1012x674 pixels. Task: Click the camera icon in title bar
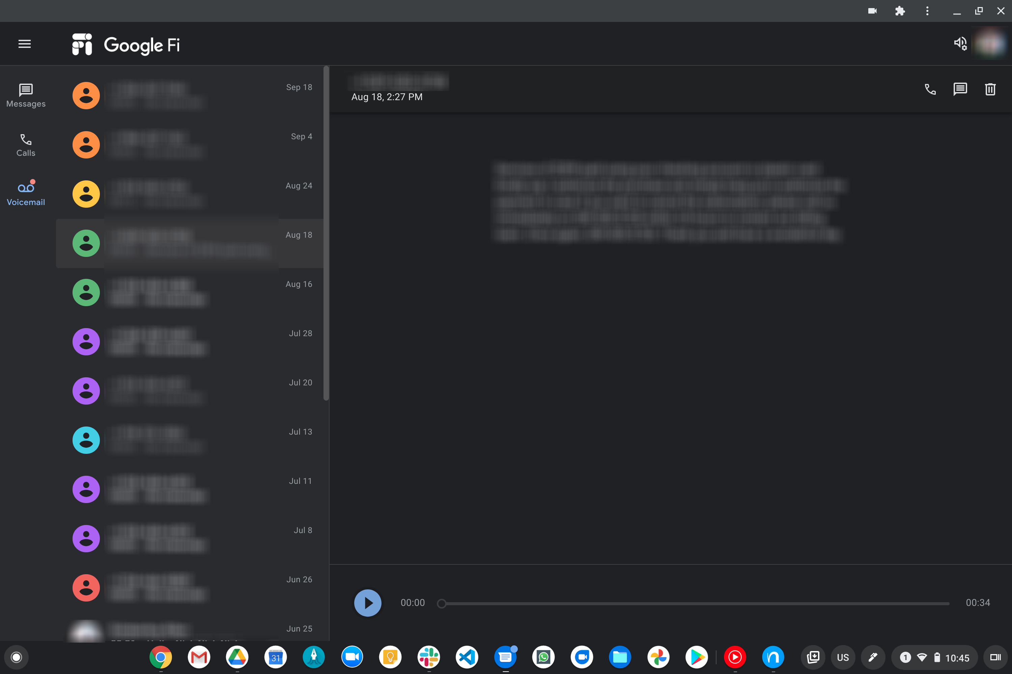[x=872, y=11]
